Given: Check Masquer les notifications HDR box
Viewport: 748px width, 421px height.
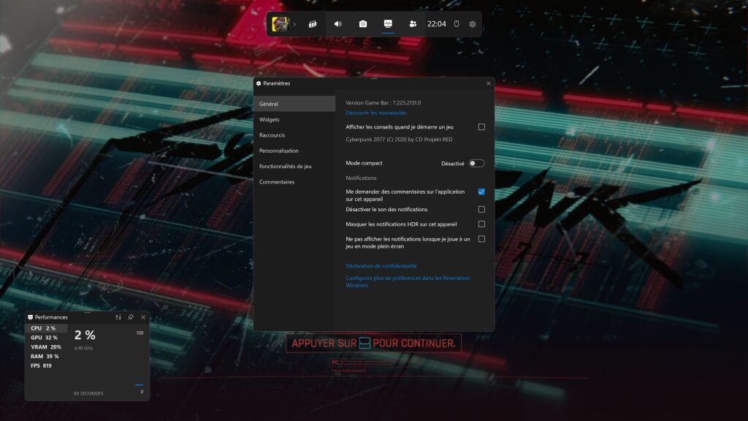Looking at the screenshot, I should pyautogui.click(x=481, y=224).
